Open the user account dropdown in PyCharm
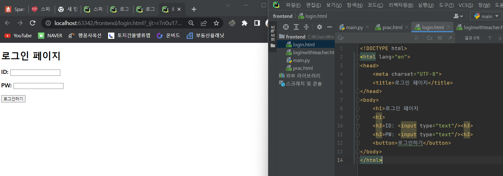503x176 pixels. pyautogui.click(x=458, y=16)
